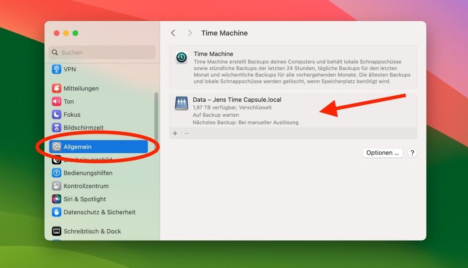Viewport: 468px width, 268px height.
Task: Open Siri & Spotlight settings
Action: click(x=99, y=199)
